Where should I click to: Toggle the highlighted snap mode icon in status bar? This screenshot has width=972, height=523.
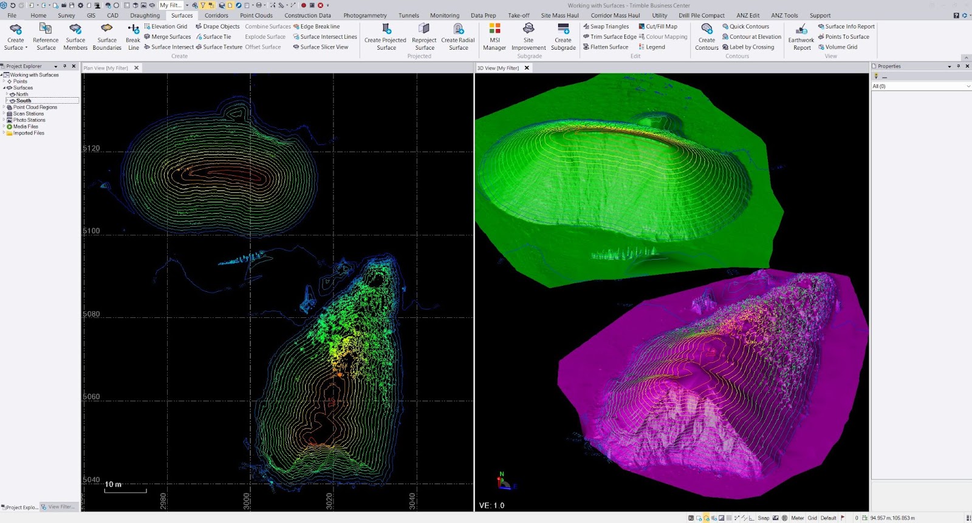point(707,518)
